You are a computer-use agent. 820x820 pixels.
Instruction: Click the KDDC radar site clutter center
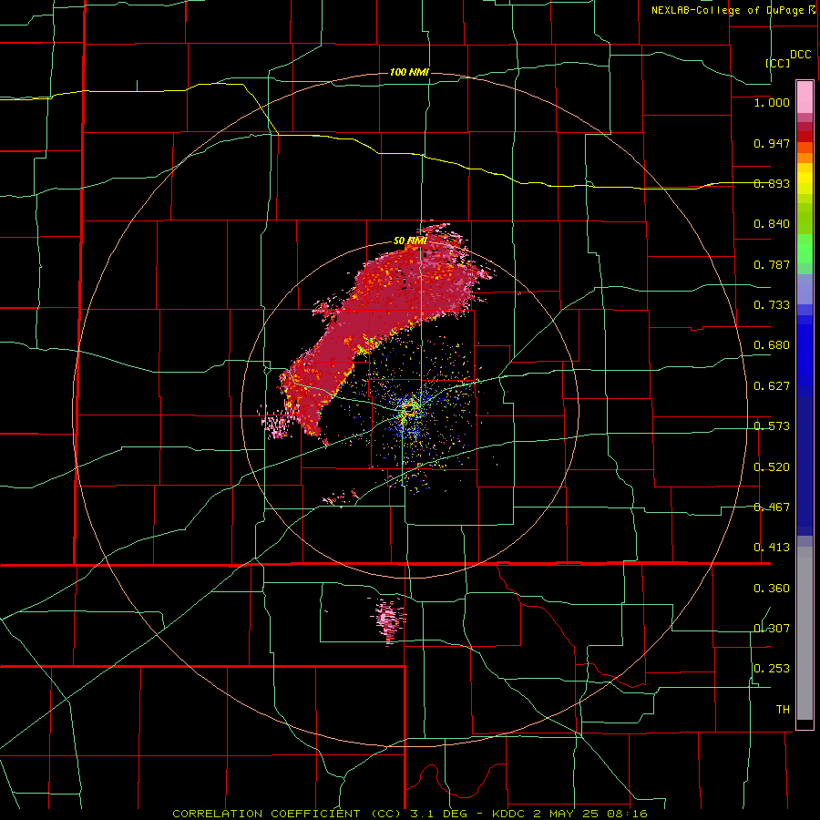point(410,409)
